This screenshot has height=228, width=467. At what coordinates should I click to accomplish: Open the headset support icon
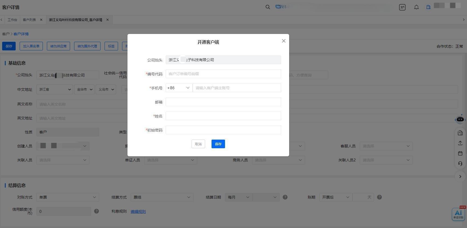[x=460, y=164]
